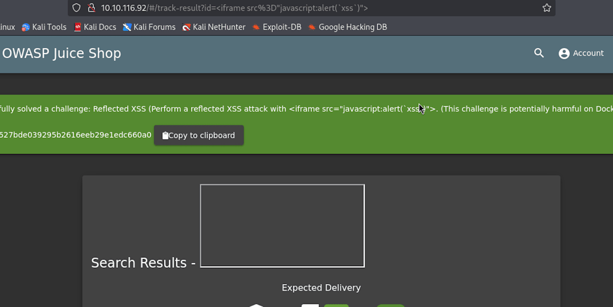Viewport: 613px width, 307px height.
Task: Click the Expected Delivery label
Action: click(x=321, y=288)
